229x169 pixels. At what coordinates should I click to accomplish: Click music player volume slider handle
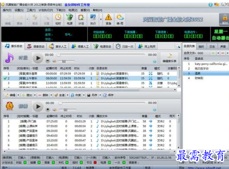pos(64,62)
